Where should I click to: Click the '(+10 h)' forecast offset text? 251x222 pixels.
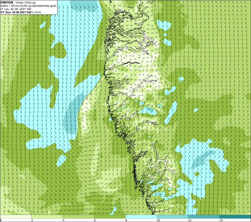[x=37, y=12]
